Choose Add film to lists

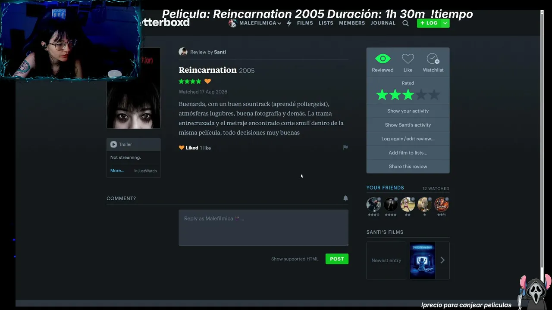408,152
